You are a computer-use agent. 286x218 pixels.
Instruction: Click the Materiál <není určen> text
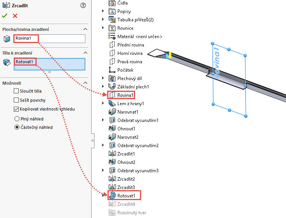pos(140,37)
